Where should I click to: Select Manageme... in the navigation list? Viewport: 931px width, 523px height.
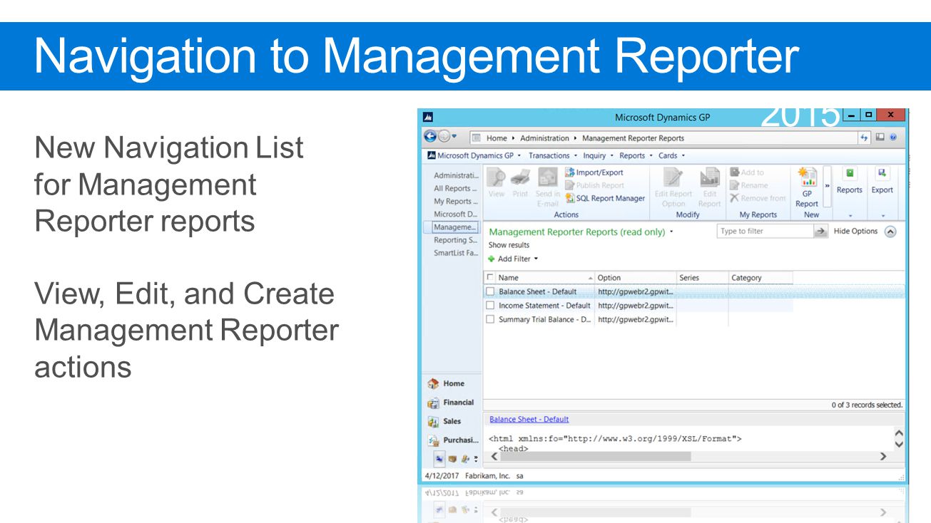(x=455, y=227)
